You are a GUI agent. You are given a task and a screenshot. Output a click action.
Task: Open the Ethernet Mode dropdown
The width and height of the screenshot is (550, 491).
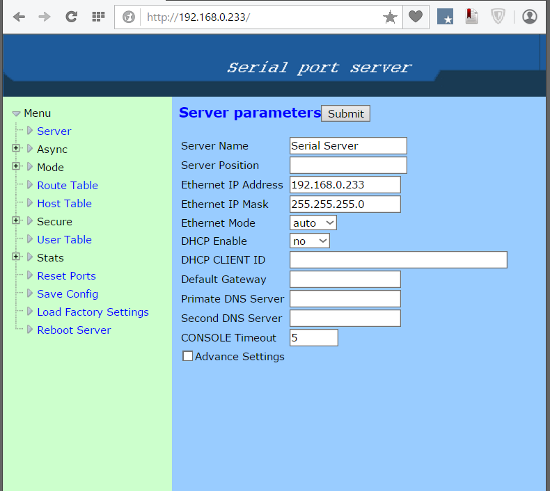[313, 223]
